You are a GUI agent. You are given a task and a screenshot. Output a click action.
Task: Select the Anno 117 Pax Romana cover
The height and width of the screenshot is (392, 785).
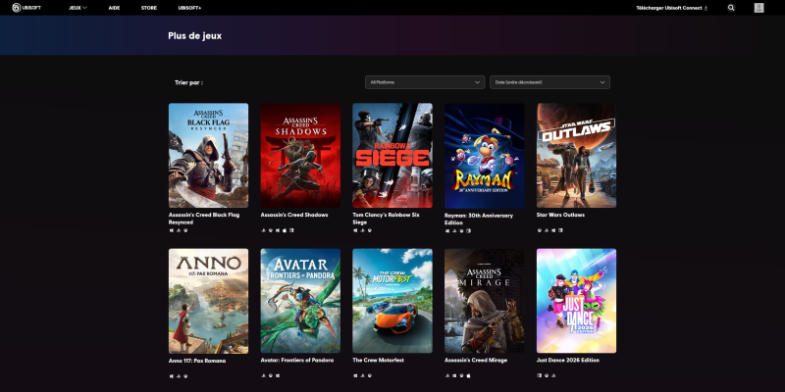[x=208, y=301]
